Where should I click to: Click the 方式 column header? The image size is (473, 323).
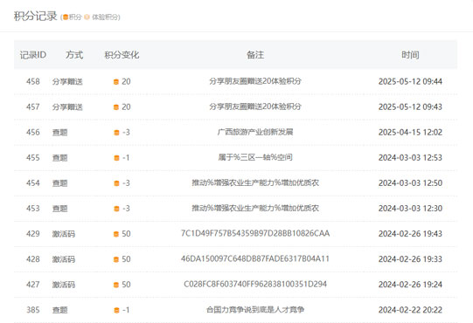click(x=74, y=55)
